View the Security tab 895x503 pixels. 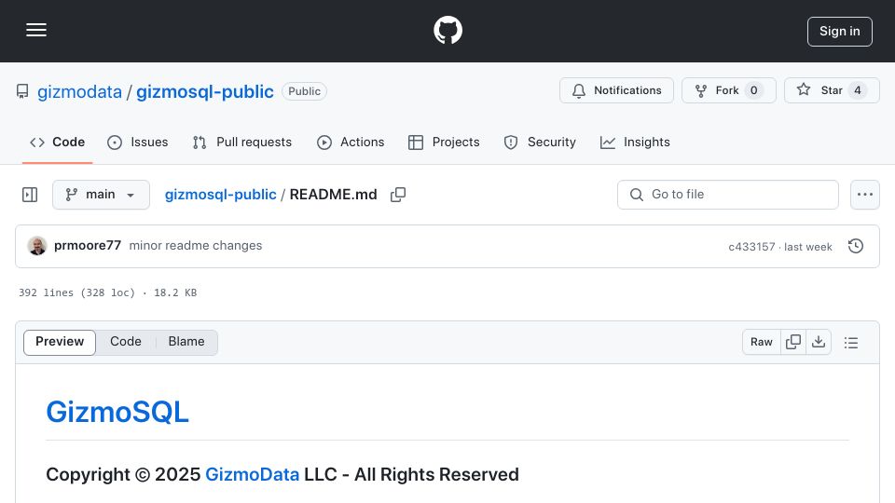pyautogui.click(x=540, y=142)
